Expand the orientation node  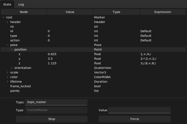[x=12, y=68]
